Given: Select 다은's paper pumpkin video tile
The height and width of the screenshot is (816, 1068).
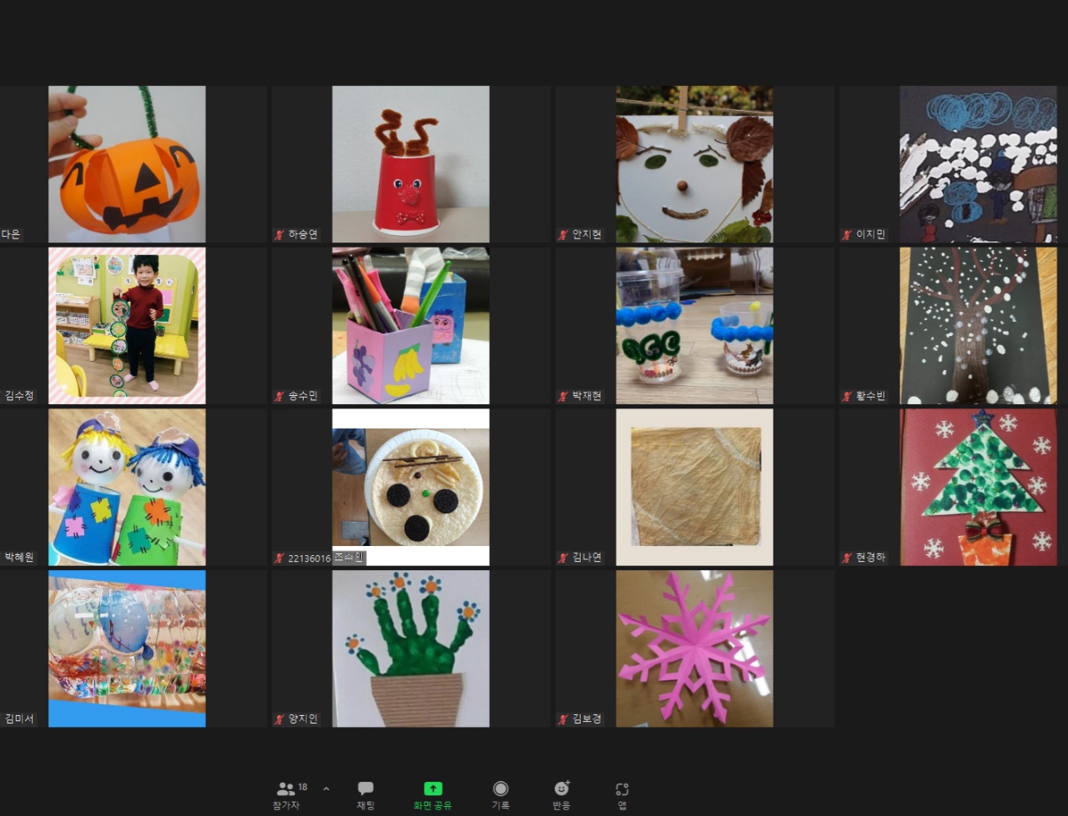Looking at the screenshot, I should point(127,164).
